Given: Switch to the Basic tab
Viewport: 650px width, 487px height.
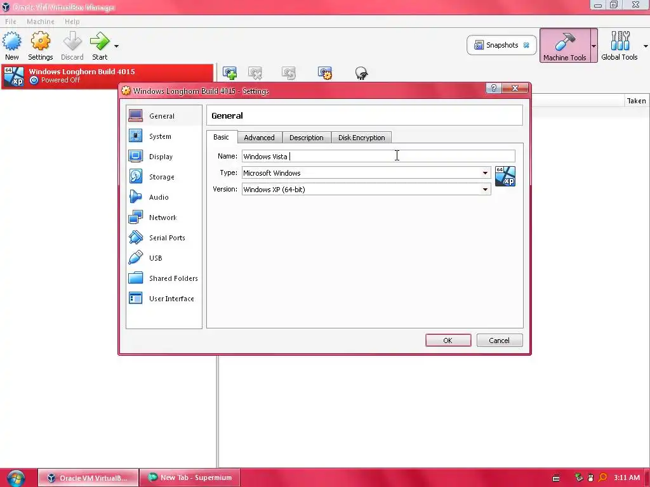Looking at the screenshot, I should (x=222, y=137).
